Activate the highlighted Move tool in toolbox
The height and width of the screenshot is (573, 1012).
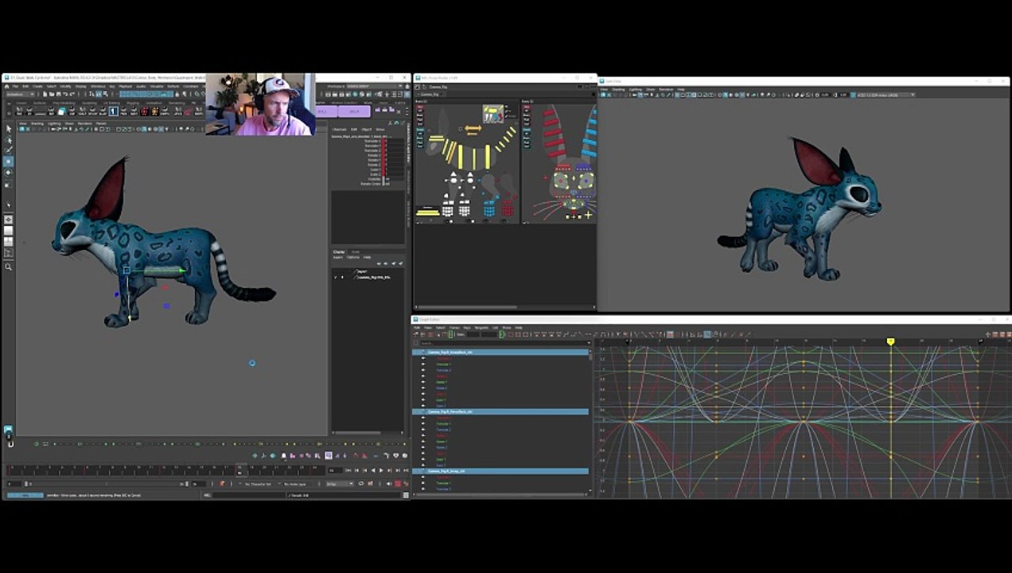(x=9, y=161)
